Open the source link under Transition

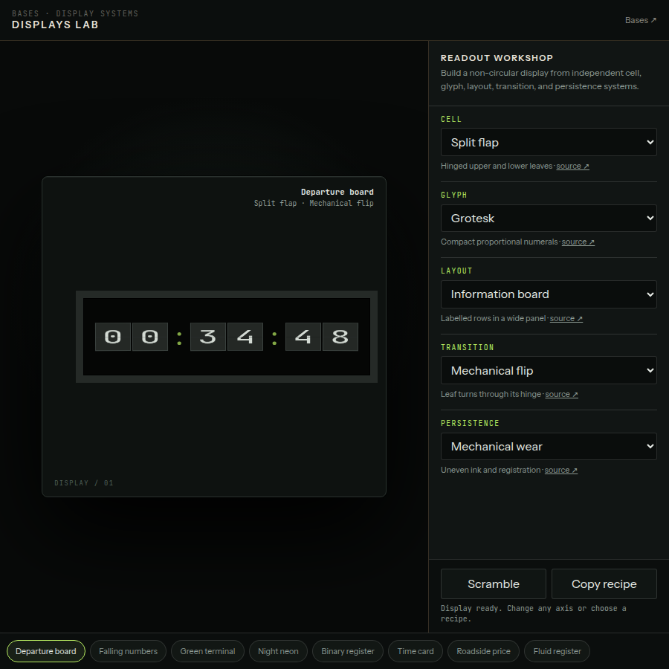pos(561,394)
